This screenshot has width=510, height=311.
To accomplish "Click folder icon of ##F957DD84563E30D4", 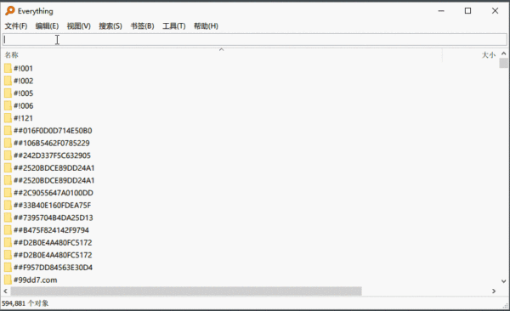I will (x=8, y=268).
